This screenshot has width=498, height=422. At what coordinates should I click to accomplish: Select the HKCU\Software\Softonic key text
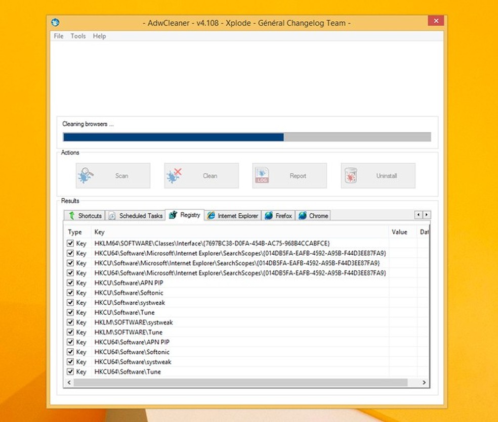[129, 293]
